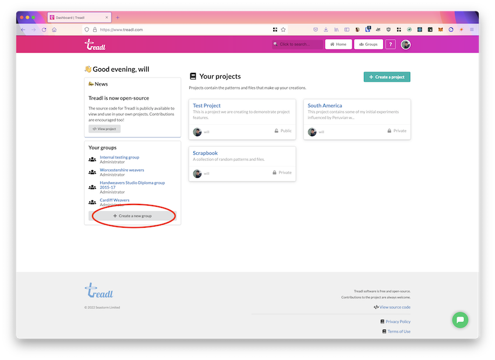Click the Treadl logo in the header

[x=95, y=44]
